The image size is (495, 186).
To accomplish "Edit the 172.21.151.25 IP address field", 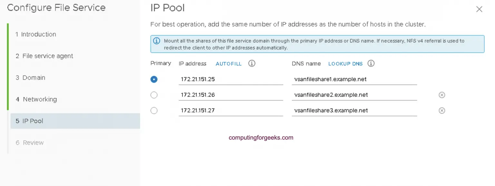I will 231,79.
